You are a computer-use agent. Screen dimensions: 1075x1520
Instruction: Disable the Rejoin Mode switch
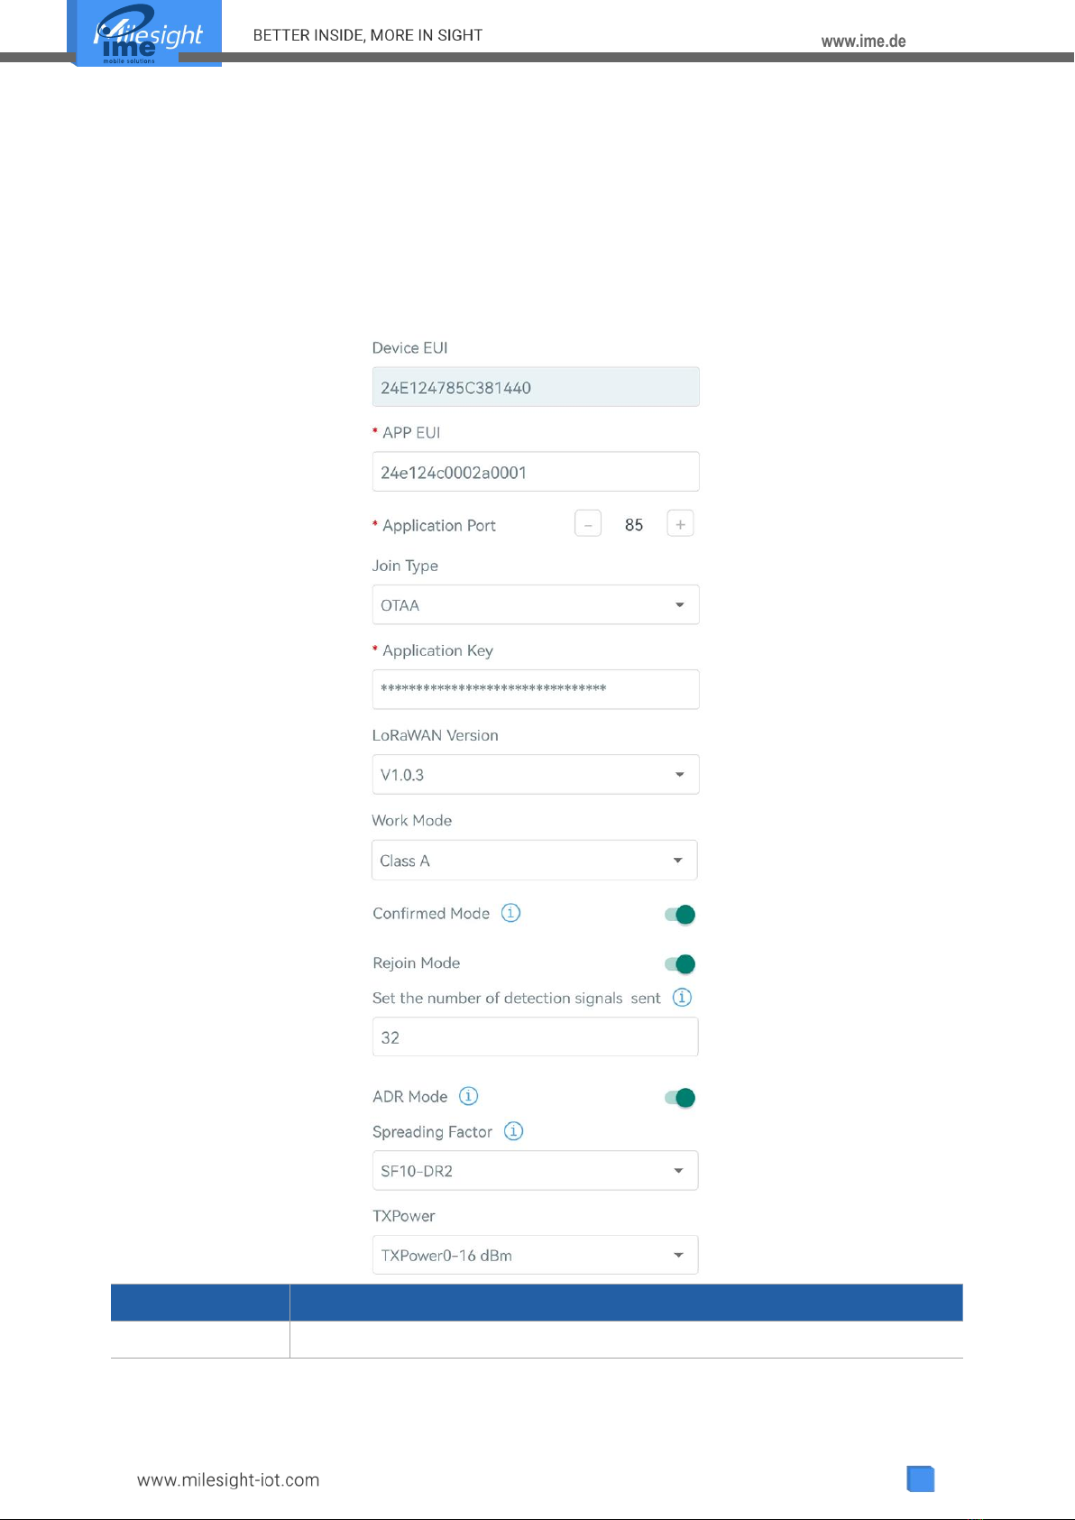680,964
